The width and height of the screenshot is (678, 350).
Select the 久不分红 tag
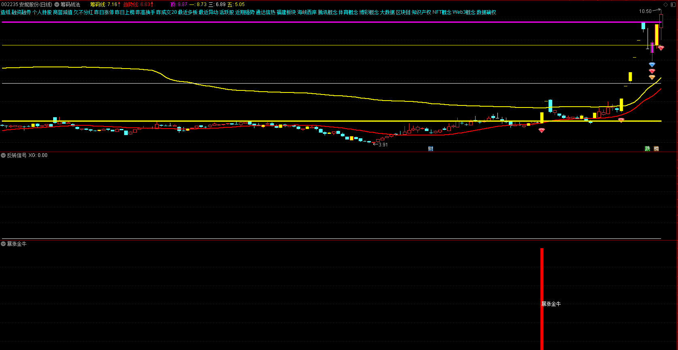point(83,12)
